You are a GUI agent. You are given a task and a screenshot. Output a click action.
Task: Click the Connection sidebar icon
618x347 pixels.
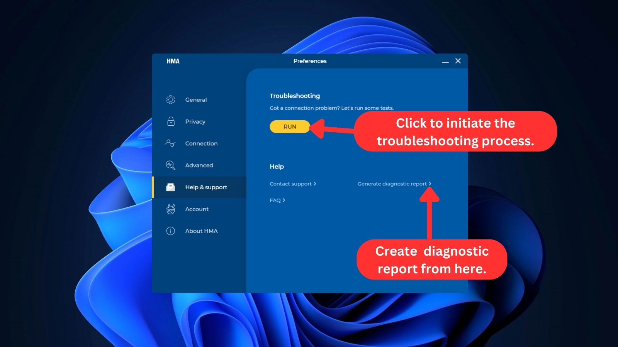tap(170, 143)
